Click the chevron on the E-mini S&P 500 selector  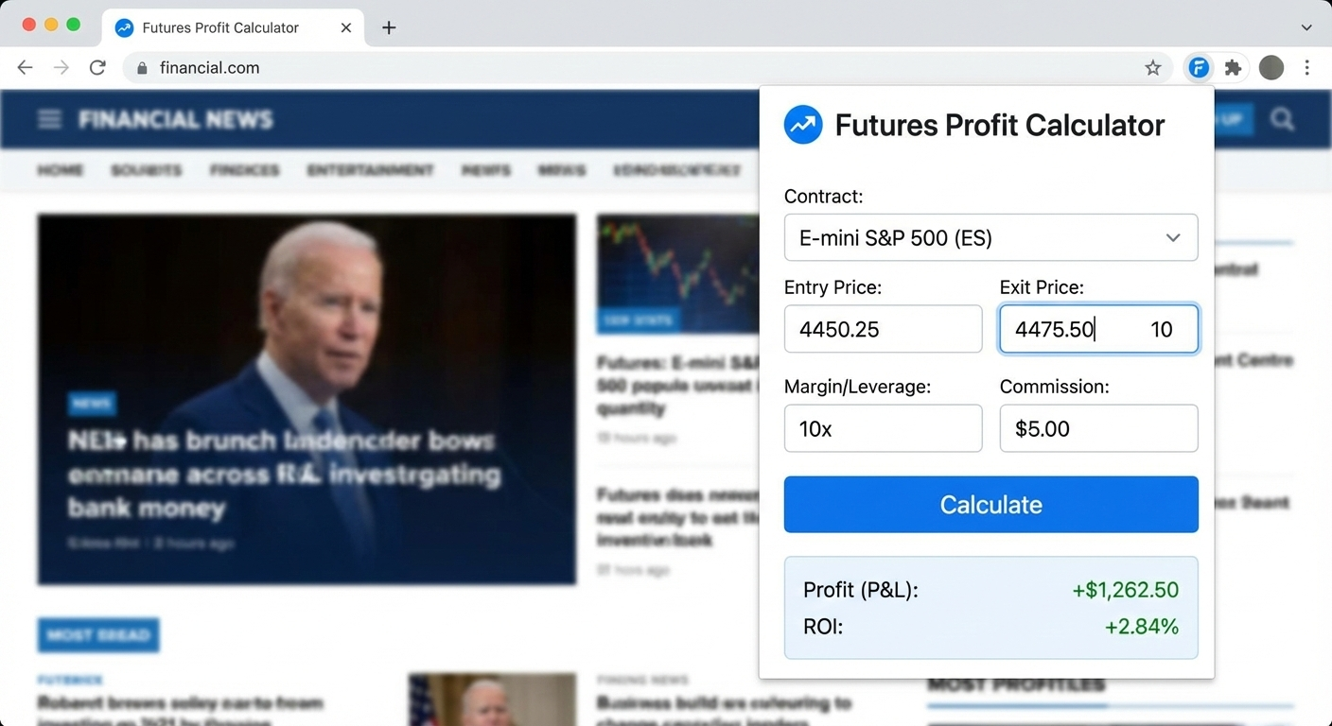(1172, 238)
